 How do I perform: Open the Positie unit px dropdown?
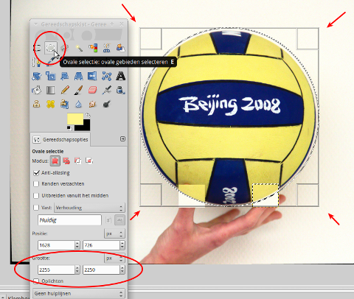click(x=114, y=233)
